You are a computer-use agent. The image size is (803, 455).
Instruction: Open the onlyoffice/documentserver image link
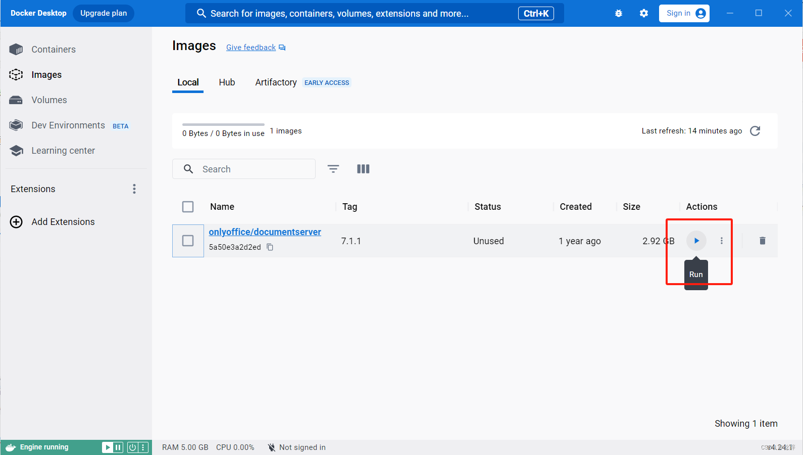pyautogui.click(x=265, y=232)
